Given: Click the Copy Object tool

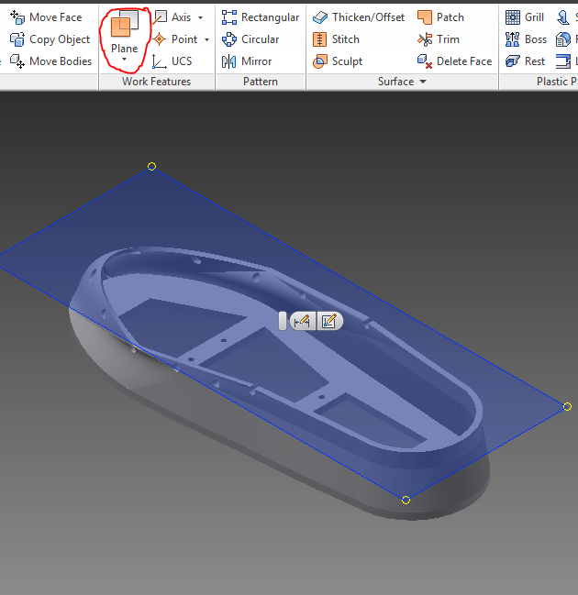Looking at the screenshot, I should [x=50, y=39].
